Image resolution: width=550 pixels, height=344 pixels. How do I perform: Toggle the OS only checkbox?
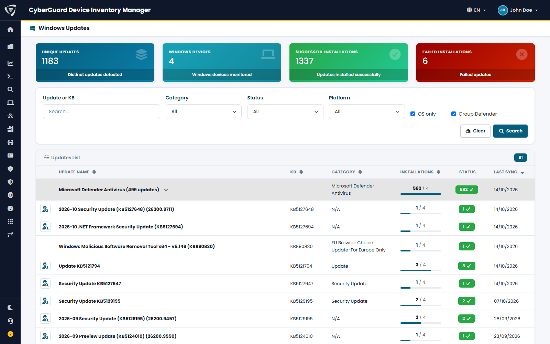(413, 114)
